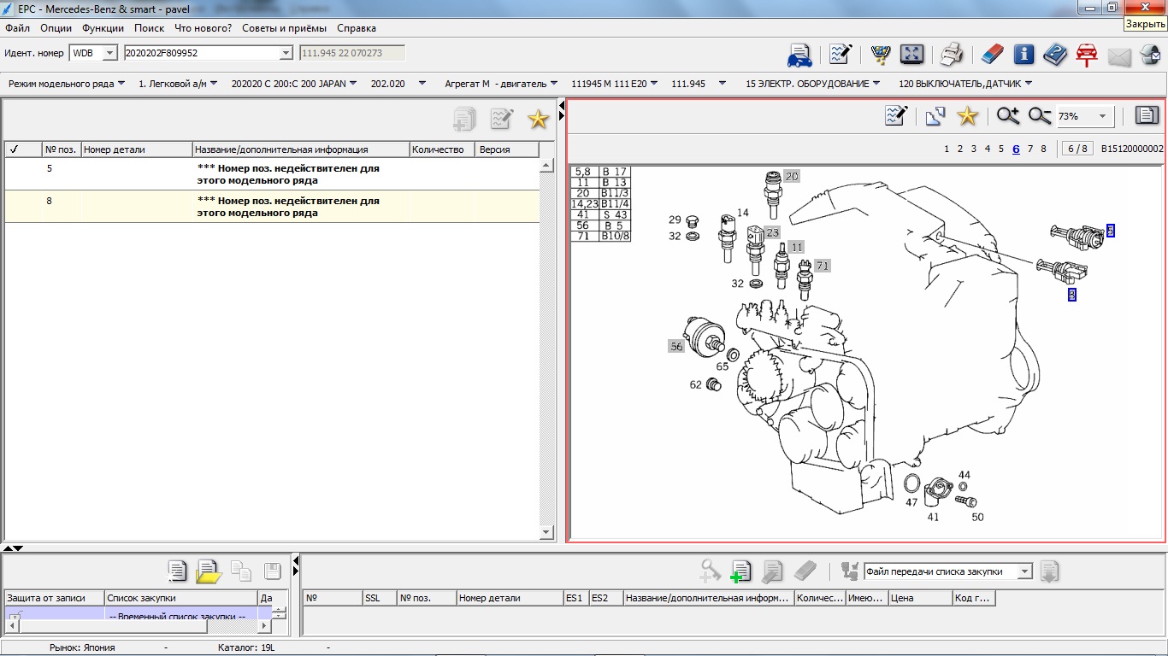The height and width of the screenshot is (656, 1168).
Task: Expand the 15 ЭЛЕКТР. ОБОРУДОВАНИЕ dropdown
Action: [876, 84]
